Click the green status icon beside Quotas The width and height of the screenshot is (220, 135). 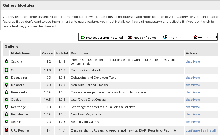tap(6, 100)
